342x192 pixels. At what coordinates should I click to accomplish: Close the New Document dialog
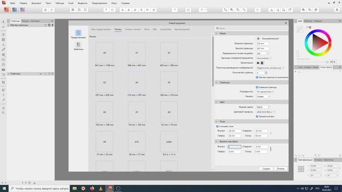pos(286,23)
